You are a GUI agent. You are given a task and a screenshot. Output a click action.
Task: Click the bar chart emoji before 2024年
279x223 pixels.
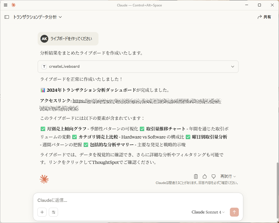coord(43,90)
